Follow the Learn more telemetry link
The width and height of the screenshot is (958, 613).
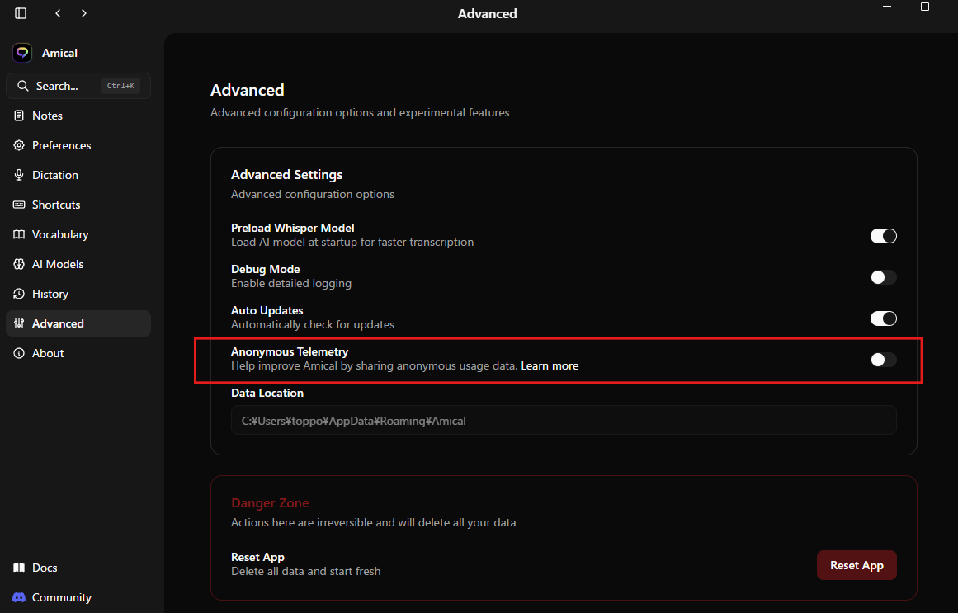click(x=550, y=365)
